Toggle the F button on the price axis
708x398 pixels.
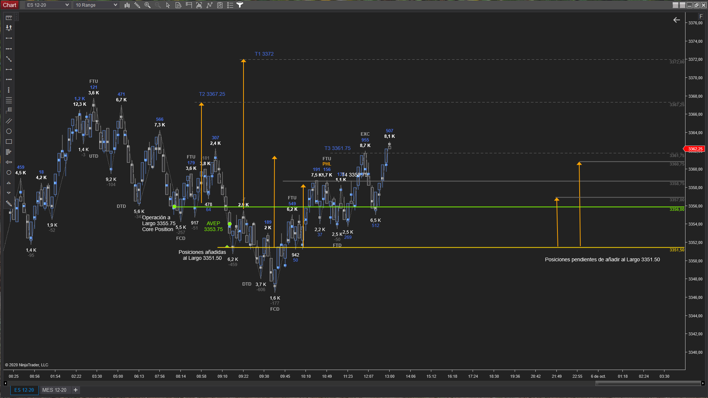701,16
